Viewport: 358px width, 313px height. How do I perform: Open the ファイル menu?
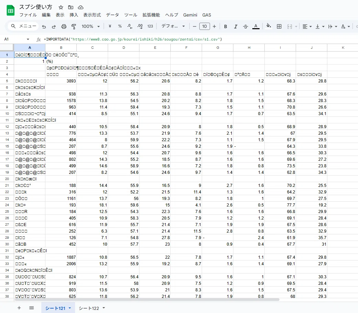point(28,15)
